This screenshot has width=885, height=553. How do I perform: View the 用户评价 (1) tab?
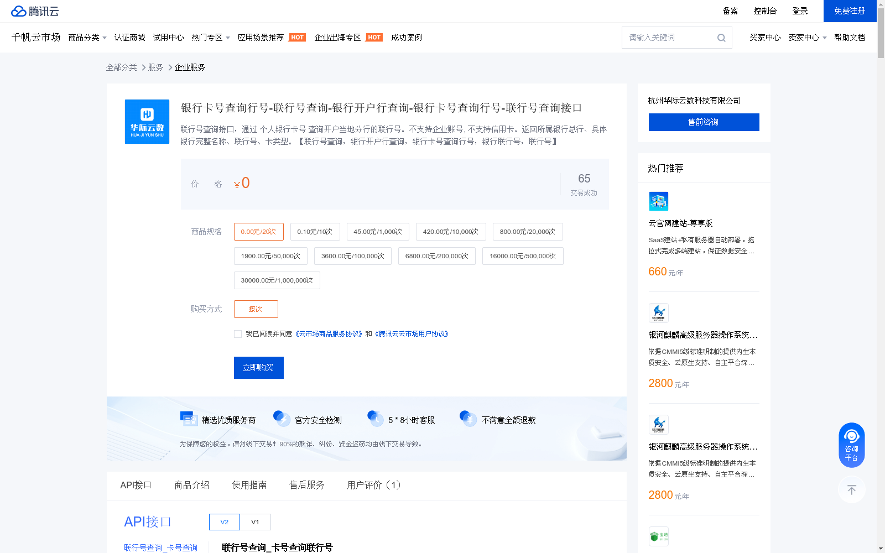coord(373,485)
